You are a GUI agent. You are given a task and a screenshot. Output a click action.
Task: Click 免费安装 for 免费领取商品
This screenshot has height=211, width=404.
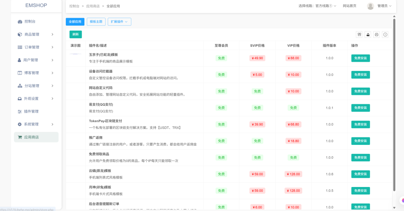361,157
